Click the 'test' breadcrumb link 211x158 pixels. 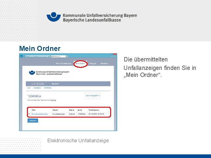click(29, 88)
